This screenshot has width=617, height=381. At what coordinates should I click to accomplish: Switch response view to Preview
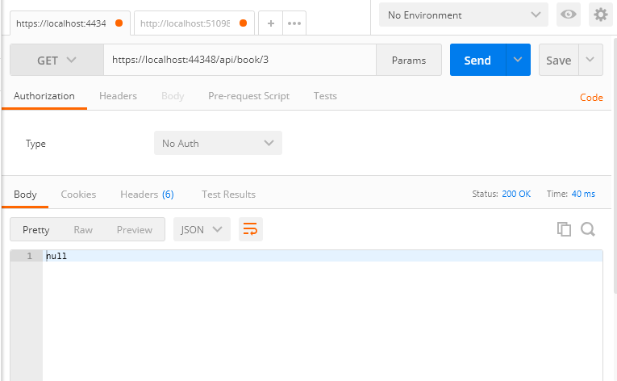(x=134, y=230)
